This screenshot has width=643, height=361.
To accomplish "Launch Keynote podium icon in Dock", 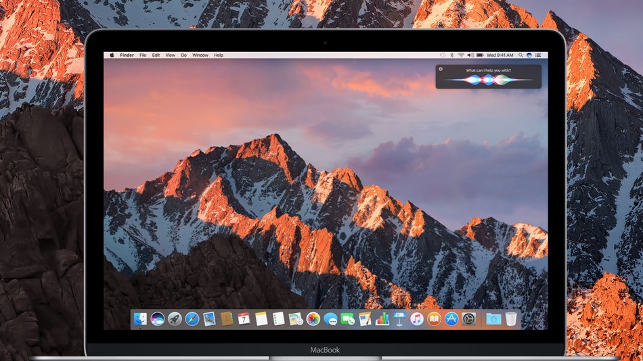I will click(399, 319).
